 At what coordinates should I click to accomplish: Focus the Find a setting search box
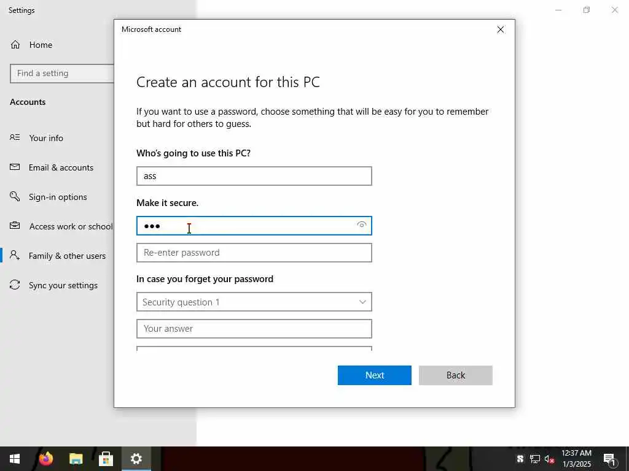pos(62,74)
